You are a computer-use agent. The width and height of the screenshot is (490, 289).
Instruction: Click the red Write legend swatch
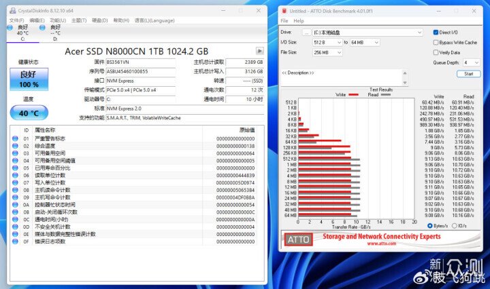(353, 95)
